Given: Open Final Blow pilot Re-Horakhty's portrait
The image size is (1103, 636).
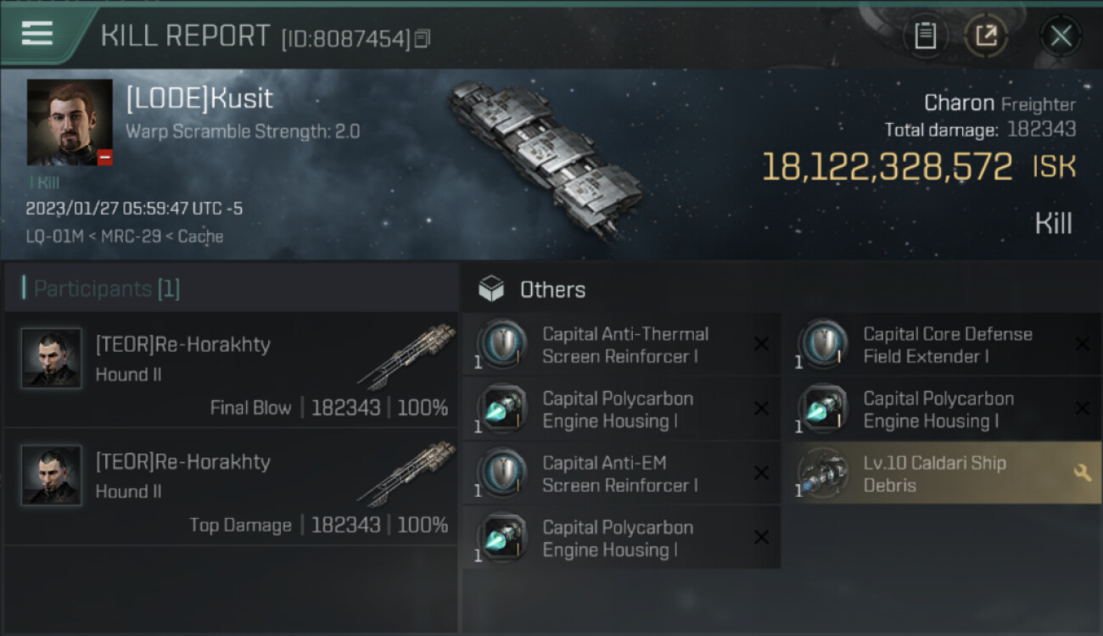Looking at the screenshot, I should [x=52, y=359].
